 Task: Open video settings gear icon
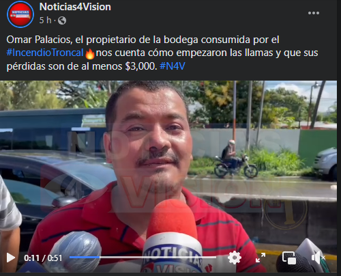235,258
